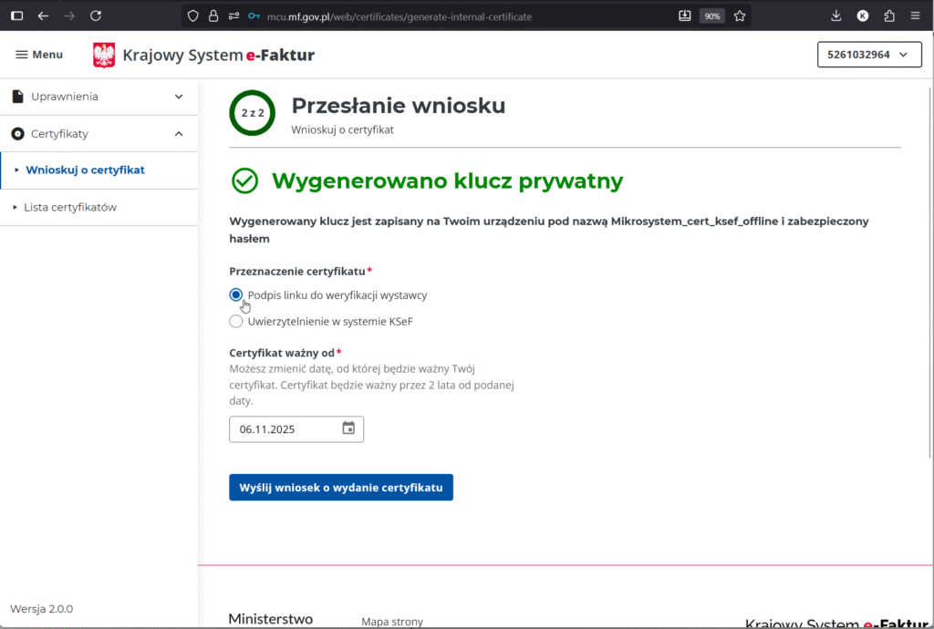Open Wnioskuj o certyfikat sidebar item
This screenshot has height=629, width=934.
click(x=85, y=170)
